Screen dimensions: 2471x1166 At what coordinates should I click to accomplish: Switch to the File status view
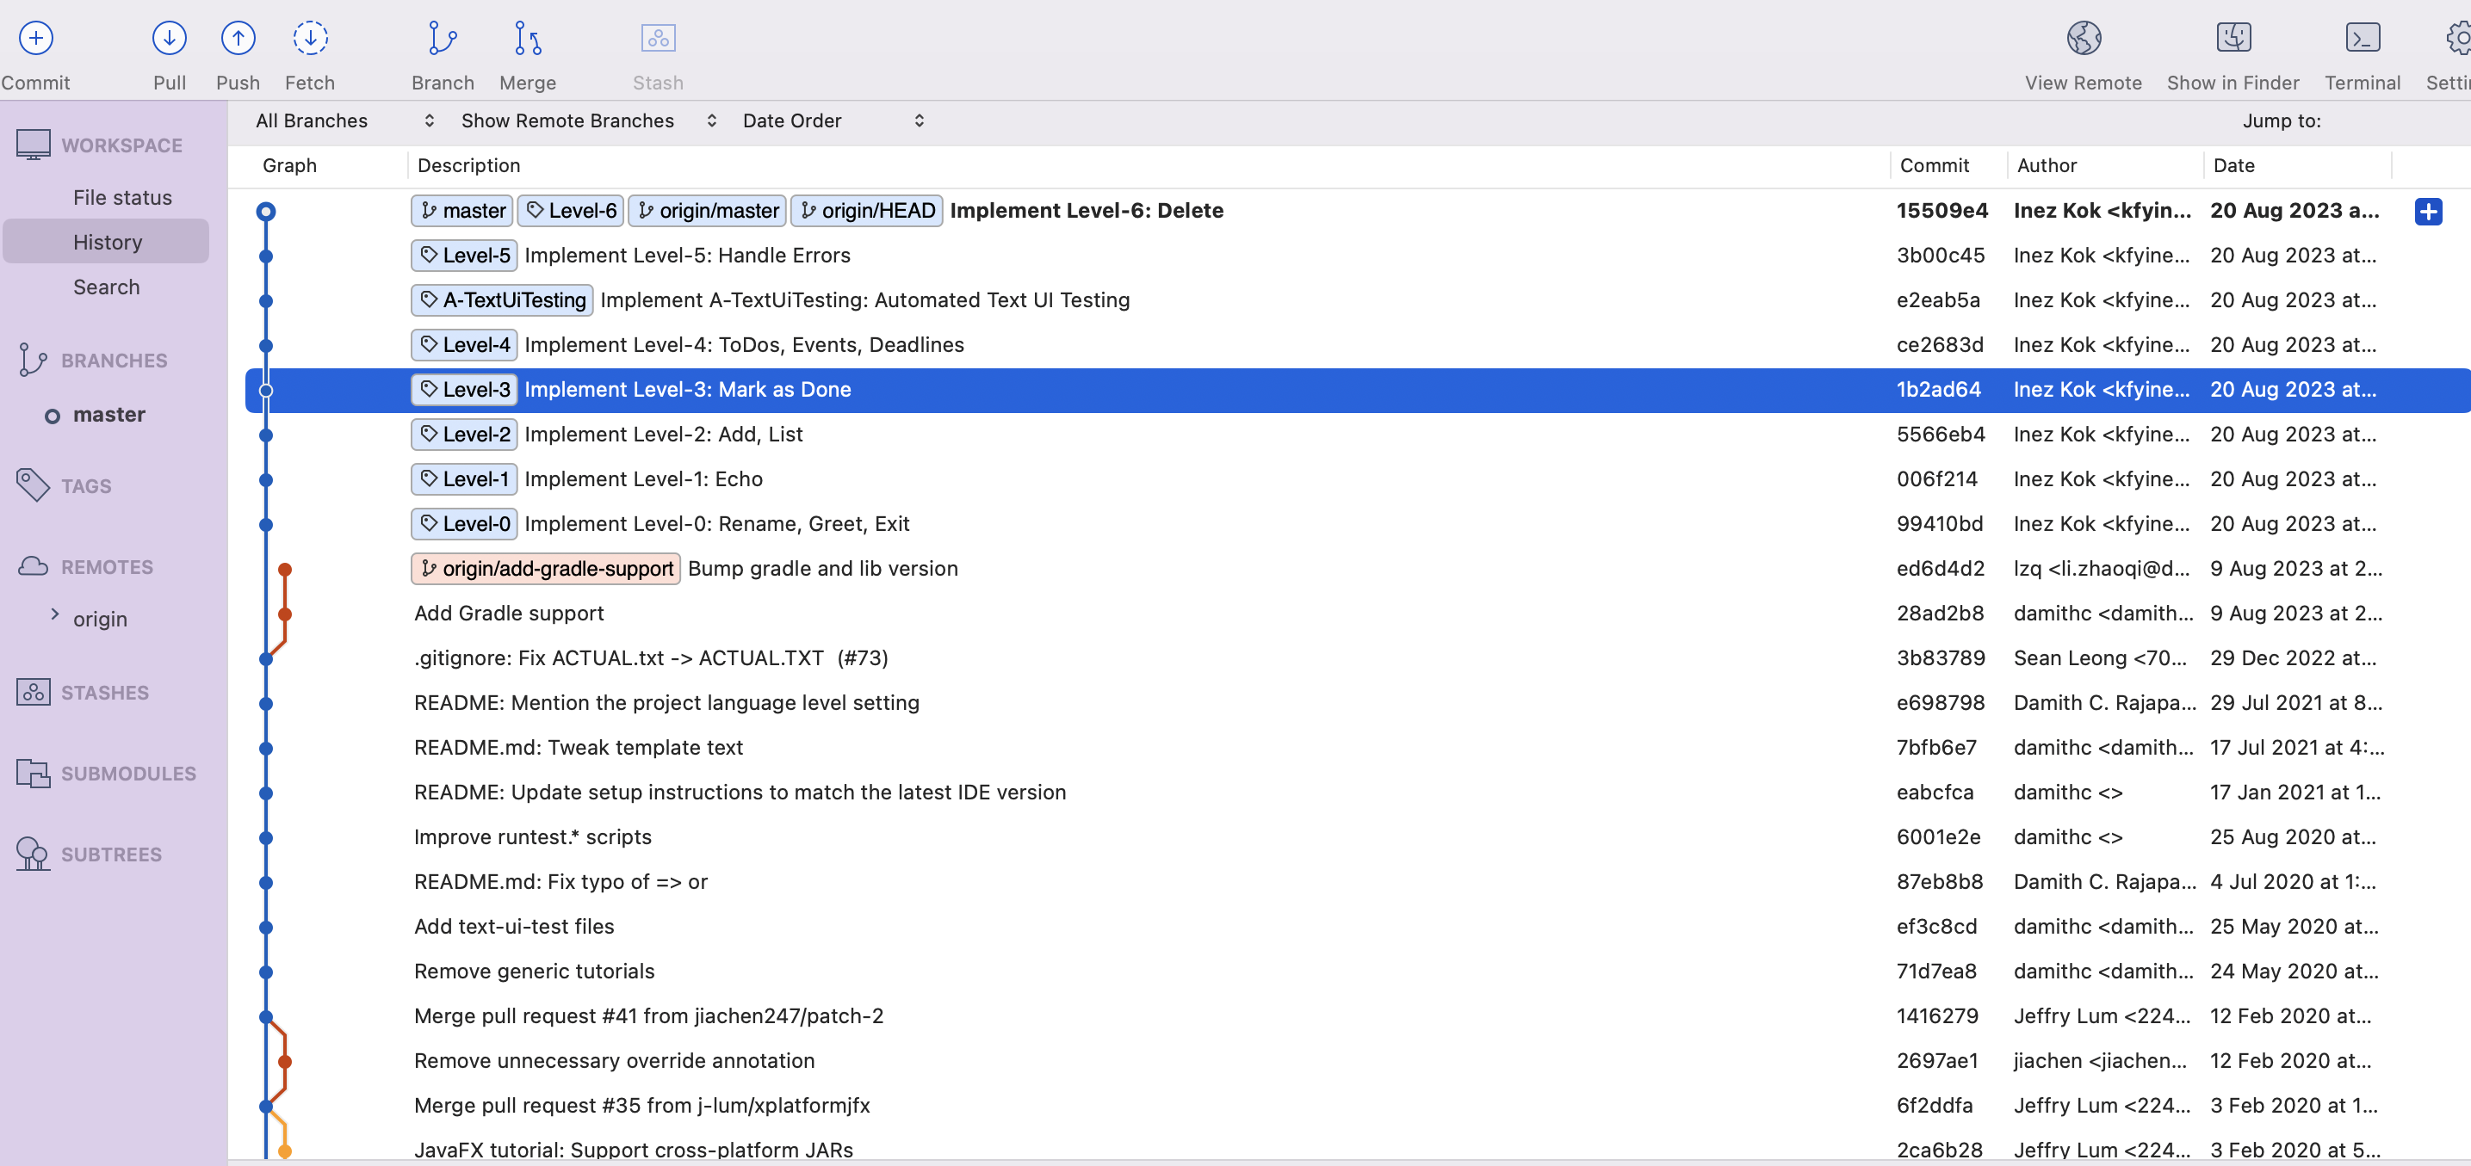point(123,196)
